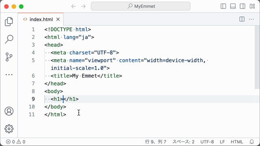The image size is (260, 146).
Task: Open the Accounts menu icon
Action: coord(9,111)
